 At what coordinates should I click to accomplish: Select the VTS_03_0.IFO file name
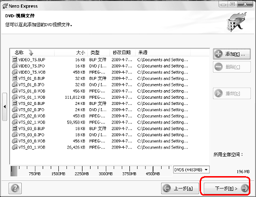pyautogui.click(x=31, y=135)
